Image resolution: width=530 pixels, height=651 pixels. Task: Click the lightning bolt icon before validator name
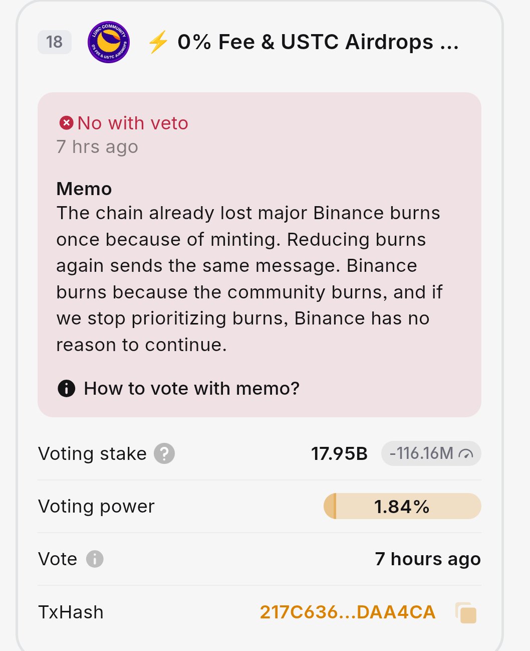click(x=158, y=42)
